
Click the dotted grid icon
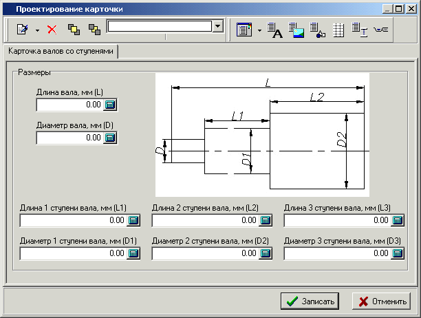[338, 30]
